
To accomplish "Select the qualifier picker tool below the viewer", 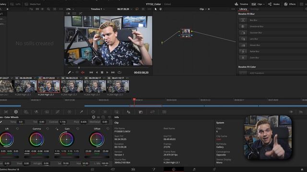I will point(69,72).
